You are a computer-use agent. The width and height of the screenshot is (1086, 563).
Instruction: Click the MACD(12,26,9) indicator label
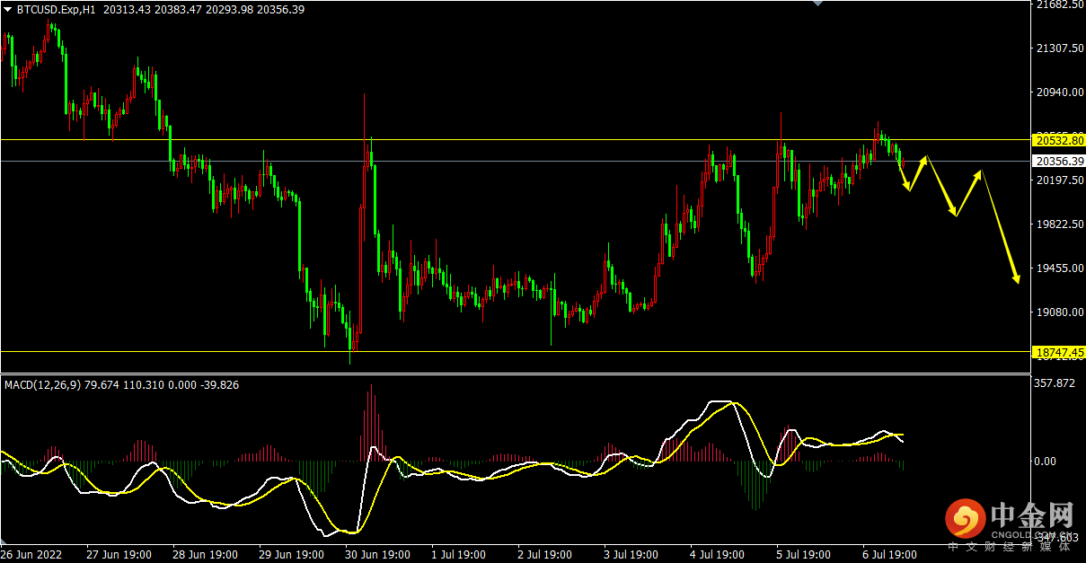[42, 385]
